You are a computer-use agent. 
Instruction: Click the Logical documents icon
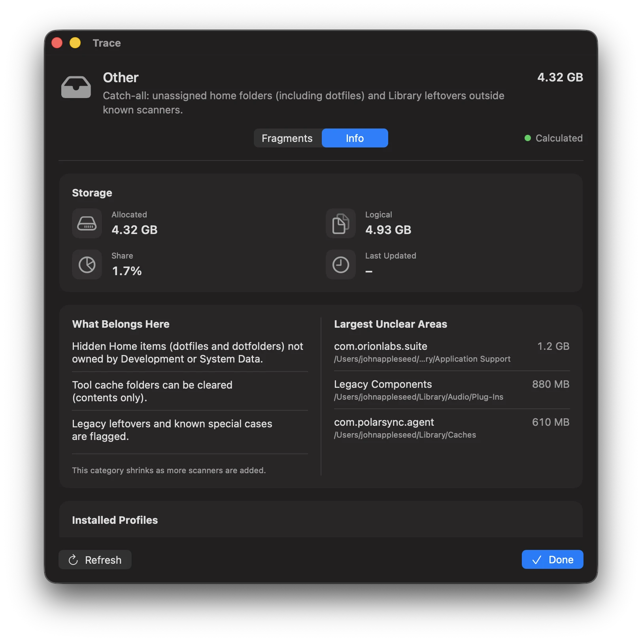[x=341, y=223]
